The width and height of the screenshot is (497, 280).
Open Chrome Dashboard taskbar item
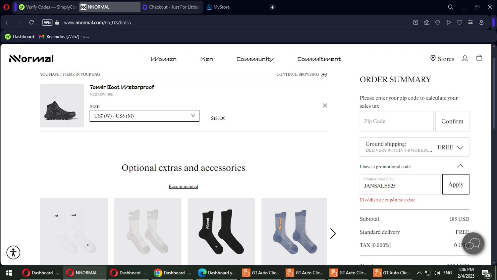[173, 273]
